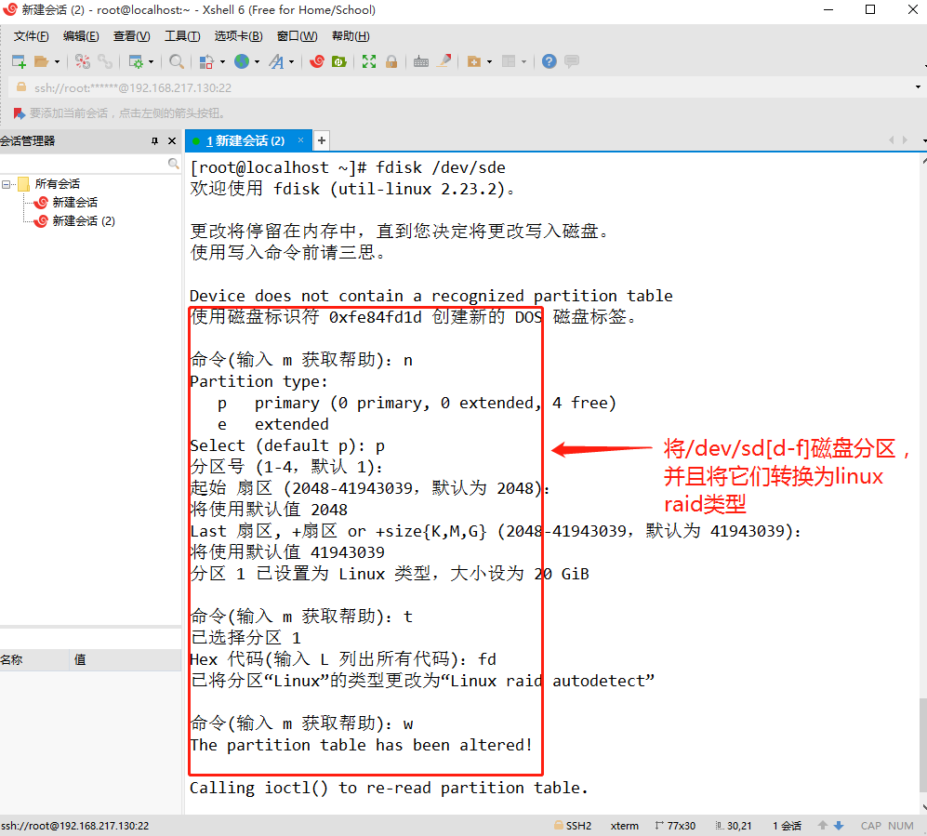Click the status bar up arrow icon

tap(822, 826)
